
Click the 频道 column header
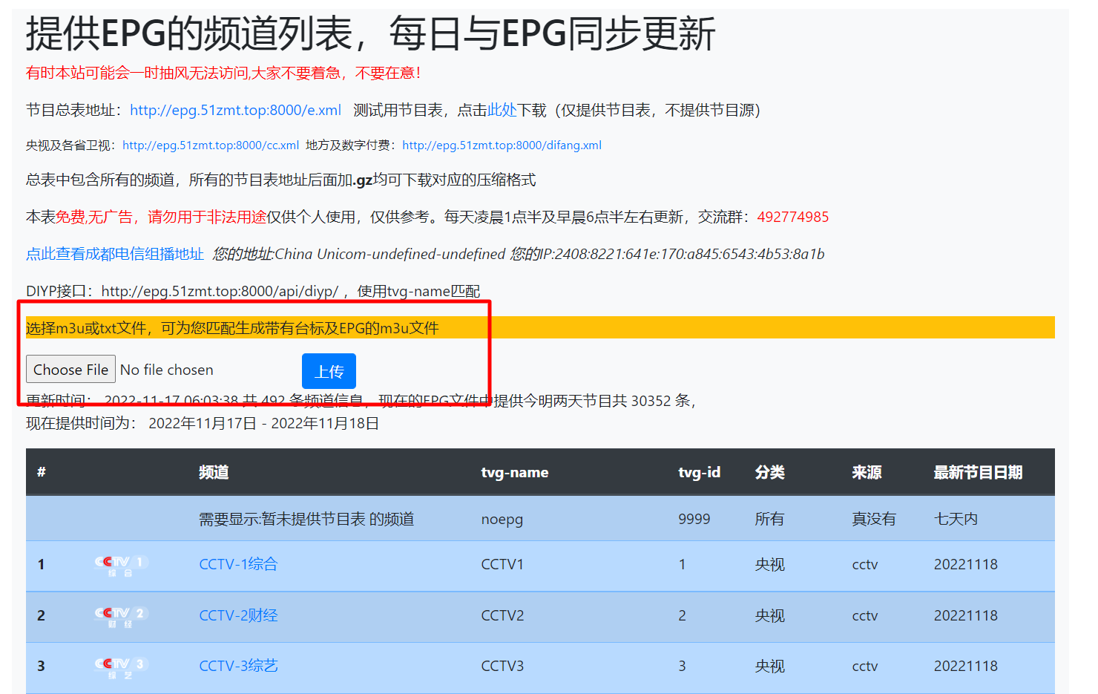click(214, 473)
